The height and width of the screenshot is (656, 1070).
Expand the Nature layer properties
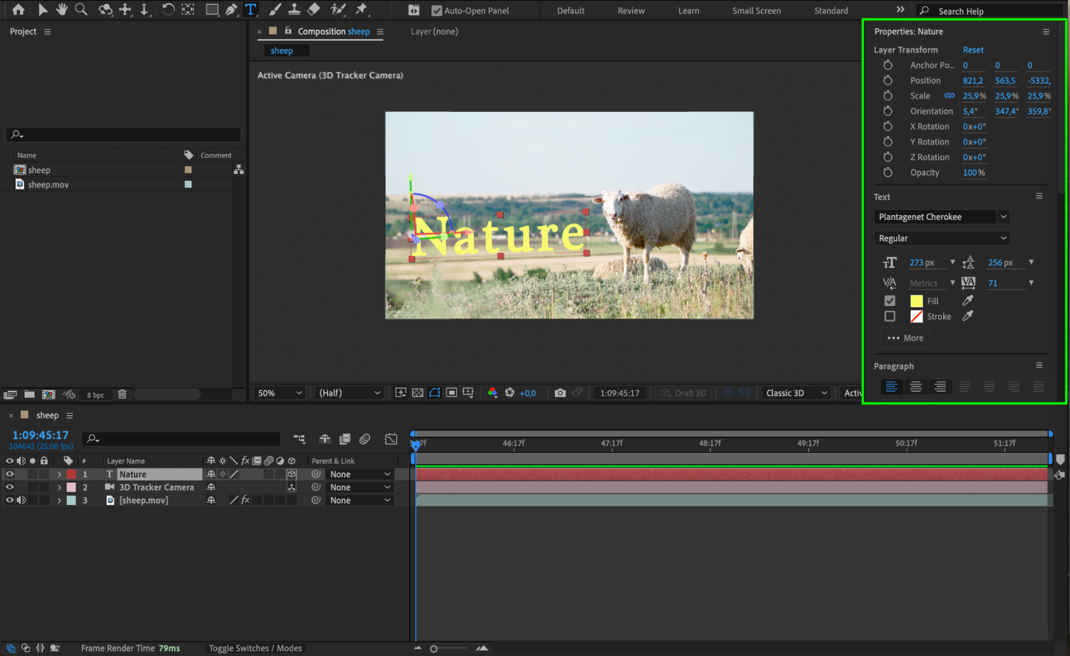59,474
